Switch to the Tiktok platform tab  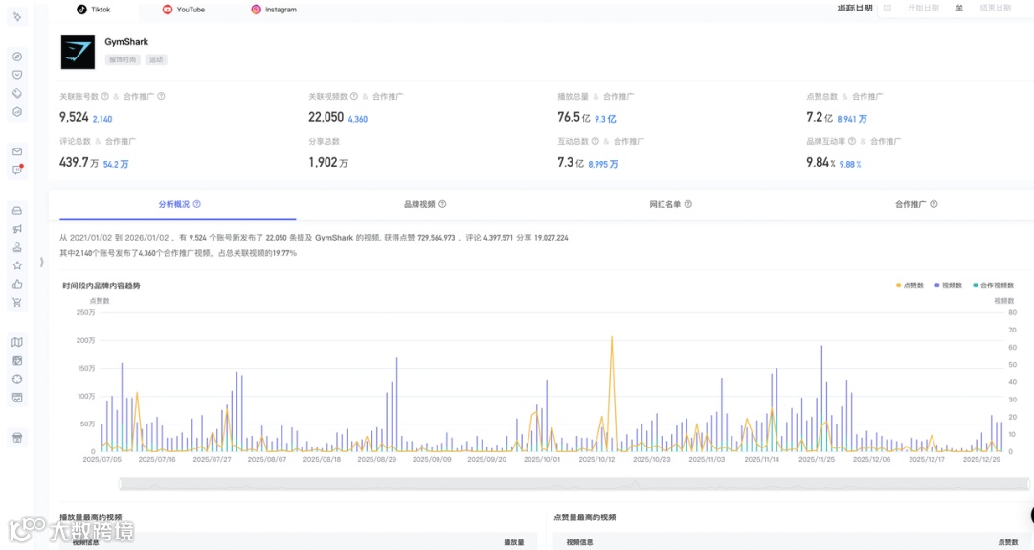click(x=94, y=10)
